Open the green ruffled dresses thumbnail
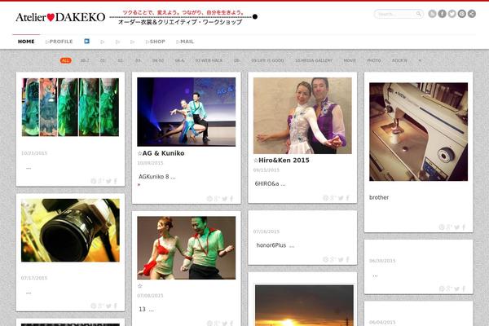Screen dimensions: 489x326 (70, 107)
